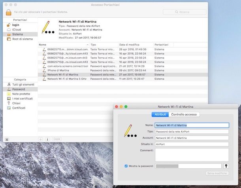Image resolution: width=241 pixels, height=188 pixels.
Task: Minimize the Network Wi-Fi di Martina dialog
Action: pos(121,107)
